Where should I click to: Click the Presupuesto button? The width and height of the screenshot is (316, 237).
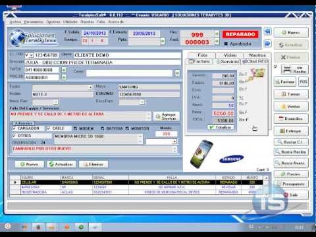[291, 184]
